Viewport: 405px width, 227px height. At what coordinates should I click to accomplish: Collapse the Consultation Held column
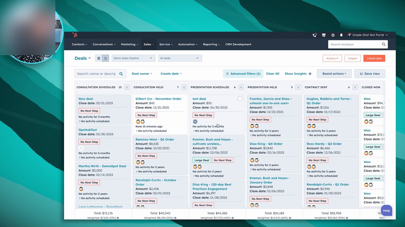tap(184, 87)
